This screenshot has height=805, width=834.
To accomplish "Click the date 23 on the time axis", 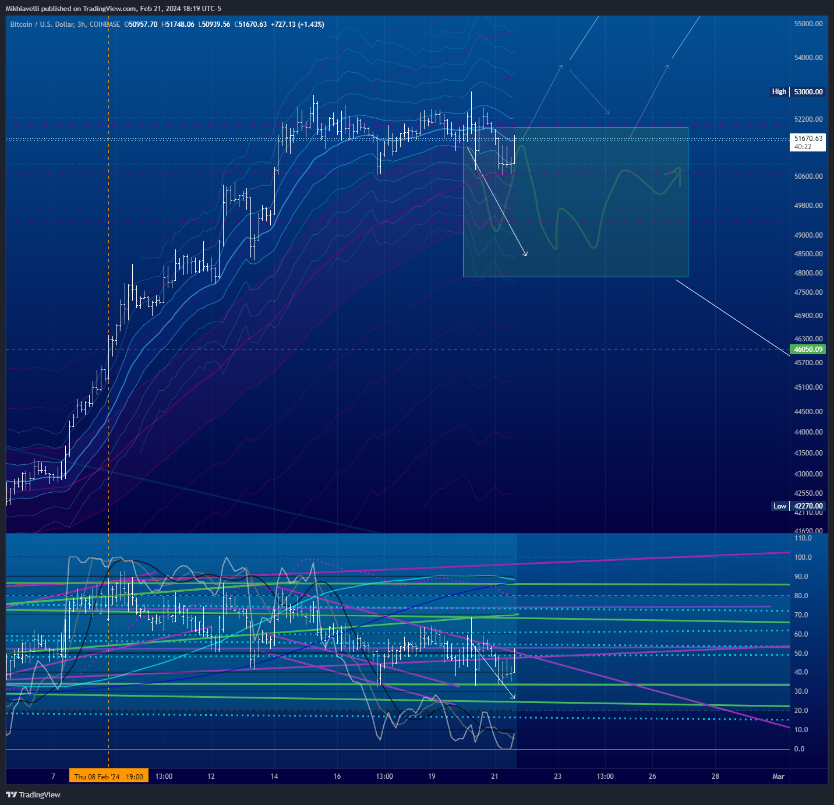I will coord(558,776).
